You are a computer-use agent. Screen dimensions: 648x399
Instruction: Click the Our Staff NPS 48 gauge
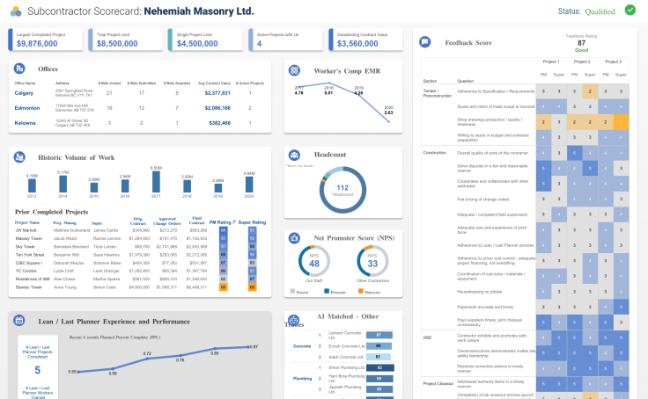click(x=314, y=262)
